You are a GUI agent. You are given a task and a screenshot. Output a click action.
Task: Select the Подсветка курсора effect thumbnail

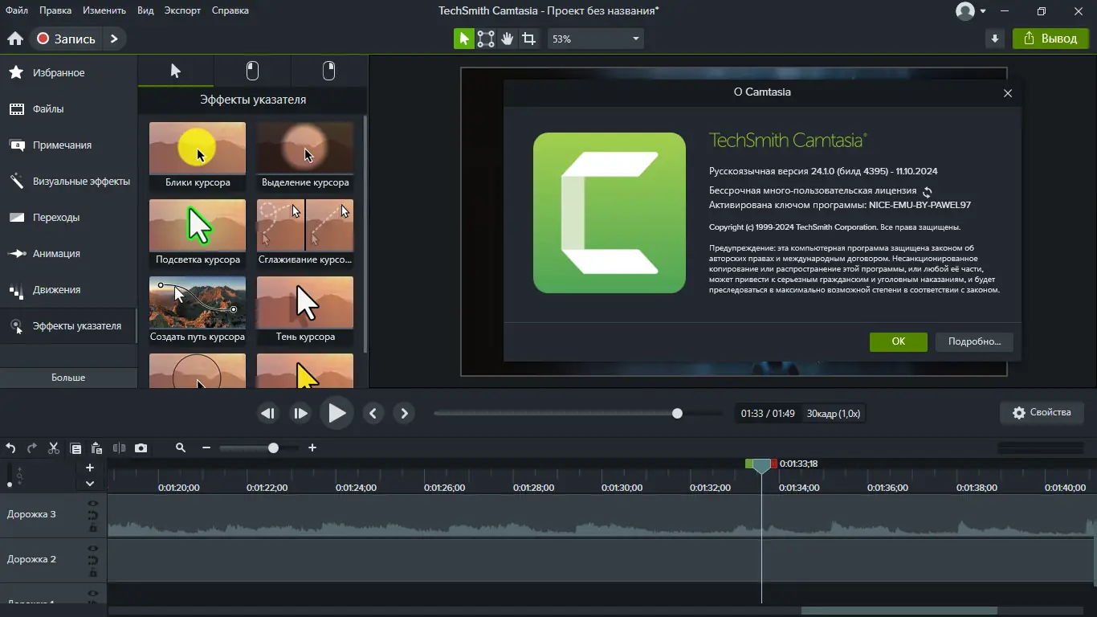[x=198, y=225]
